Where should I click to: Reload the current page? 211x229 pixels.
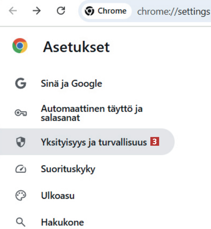61,11
